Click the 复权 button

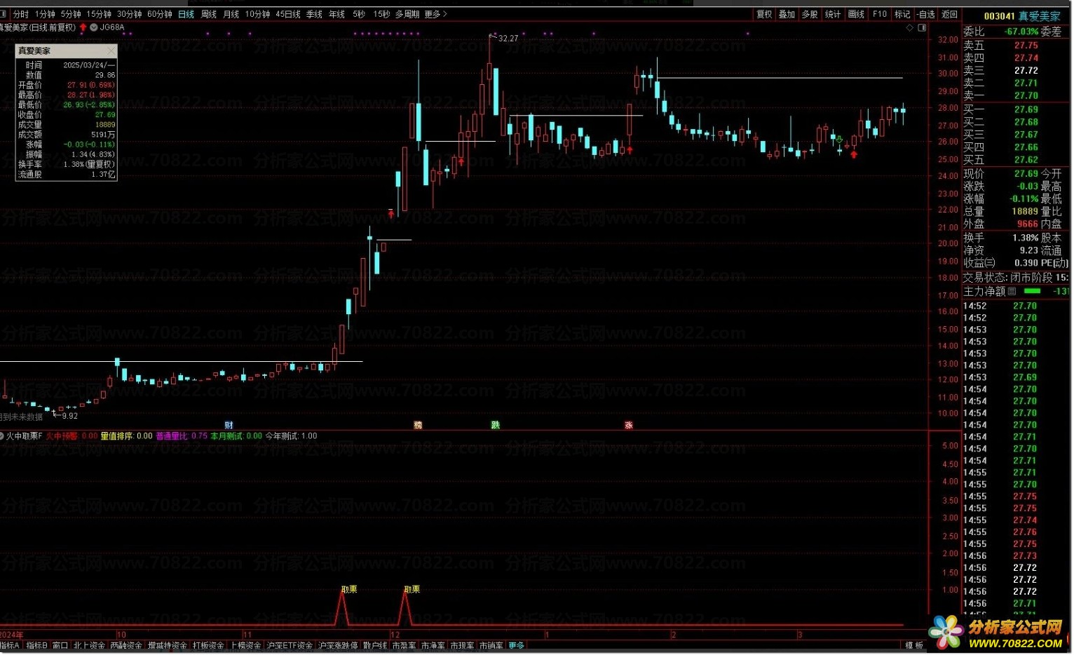(x=764, y=14)
